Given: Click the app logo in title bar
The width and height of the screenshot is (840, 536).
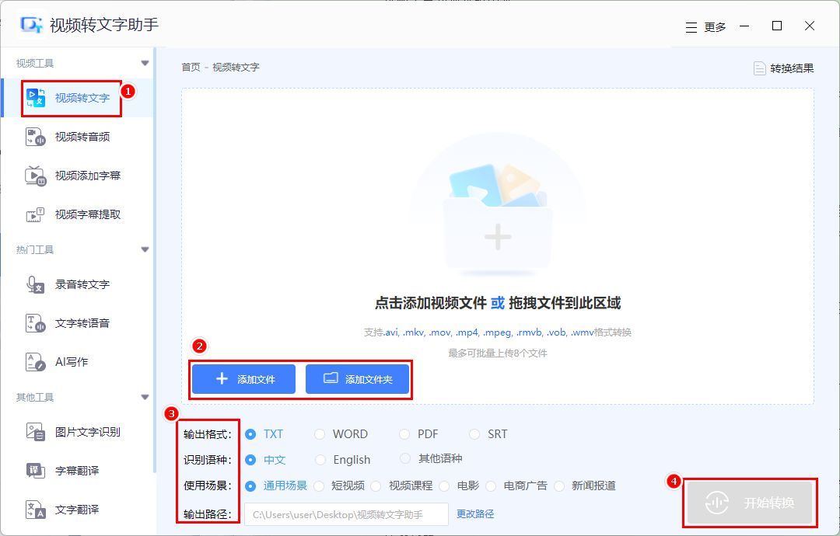Looking at the screenshot, I should coord(31,25).
